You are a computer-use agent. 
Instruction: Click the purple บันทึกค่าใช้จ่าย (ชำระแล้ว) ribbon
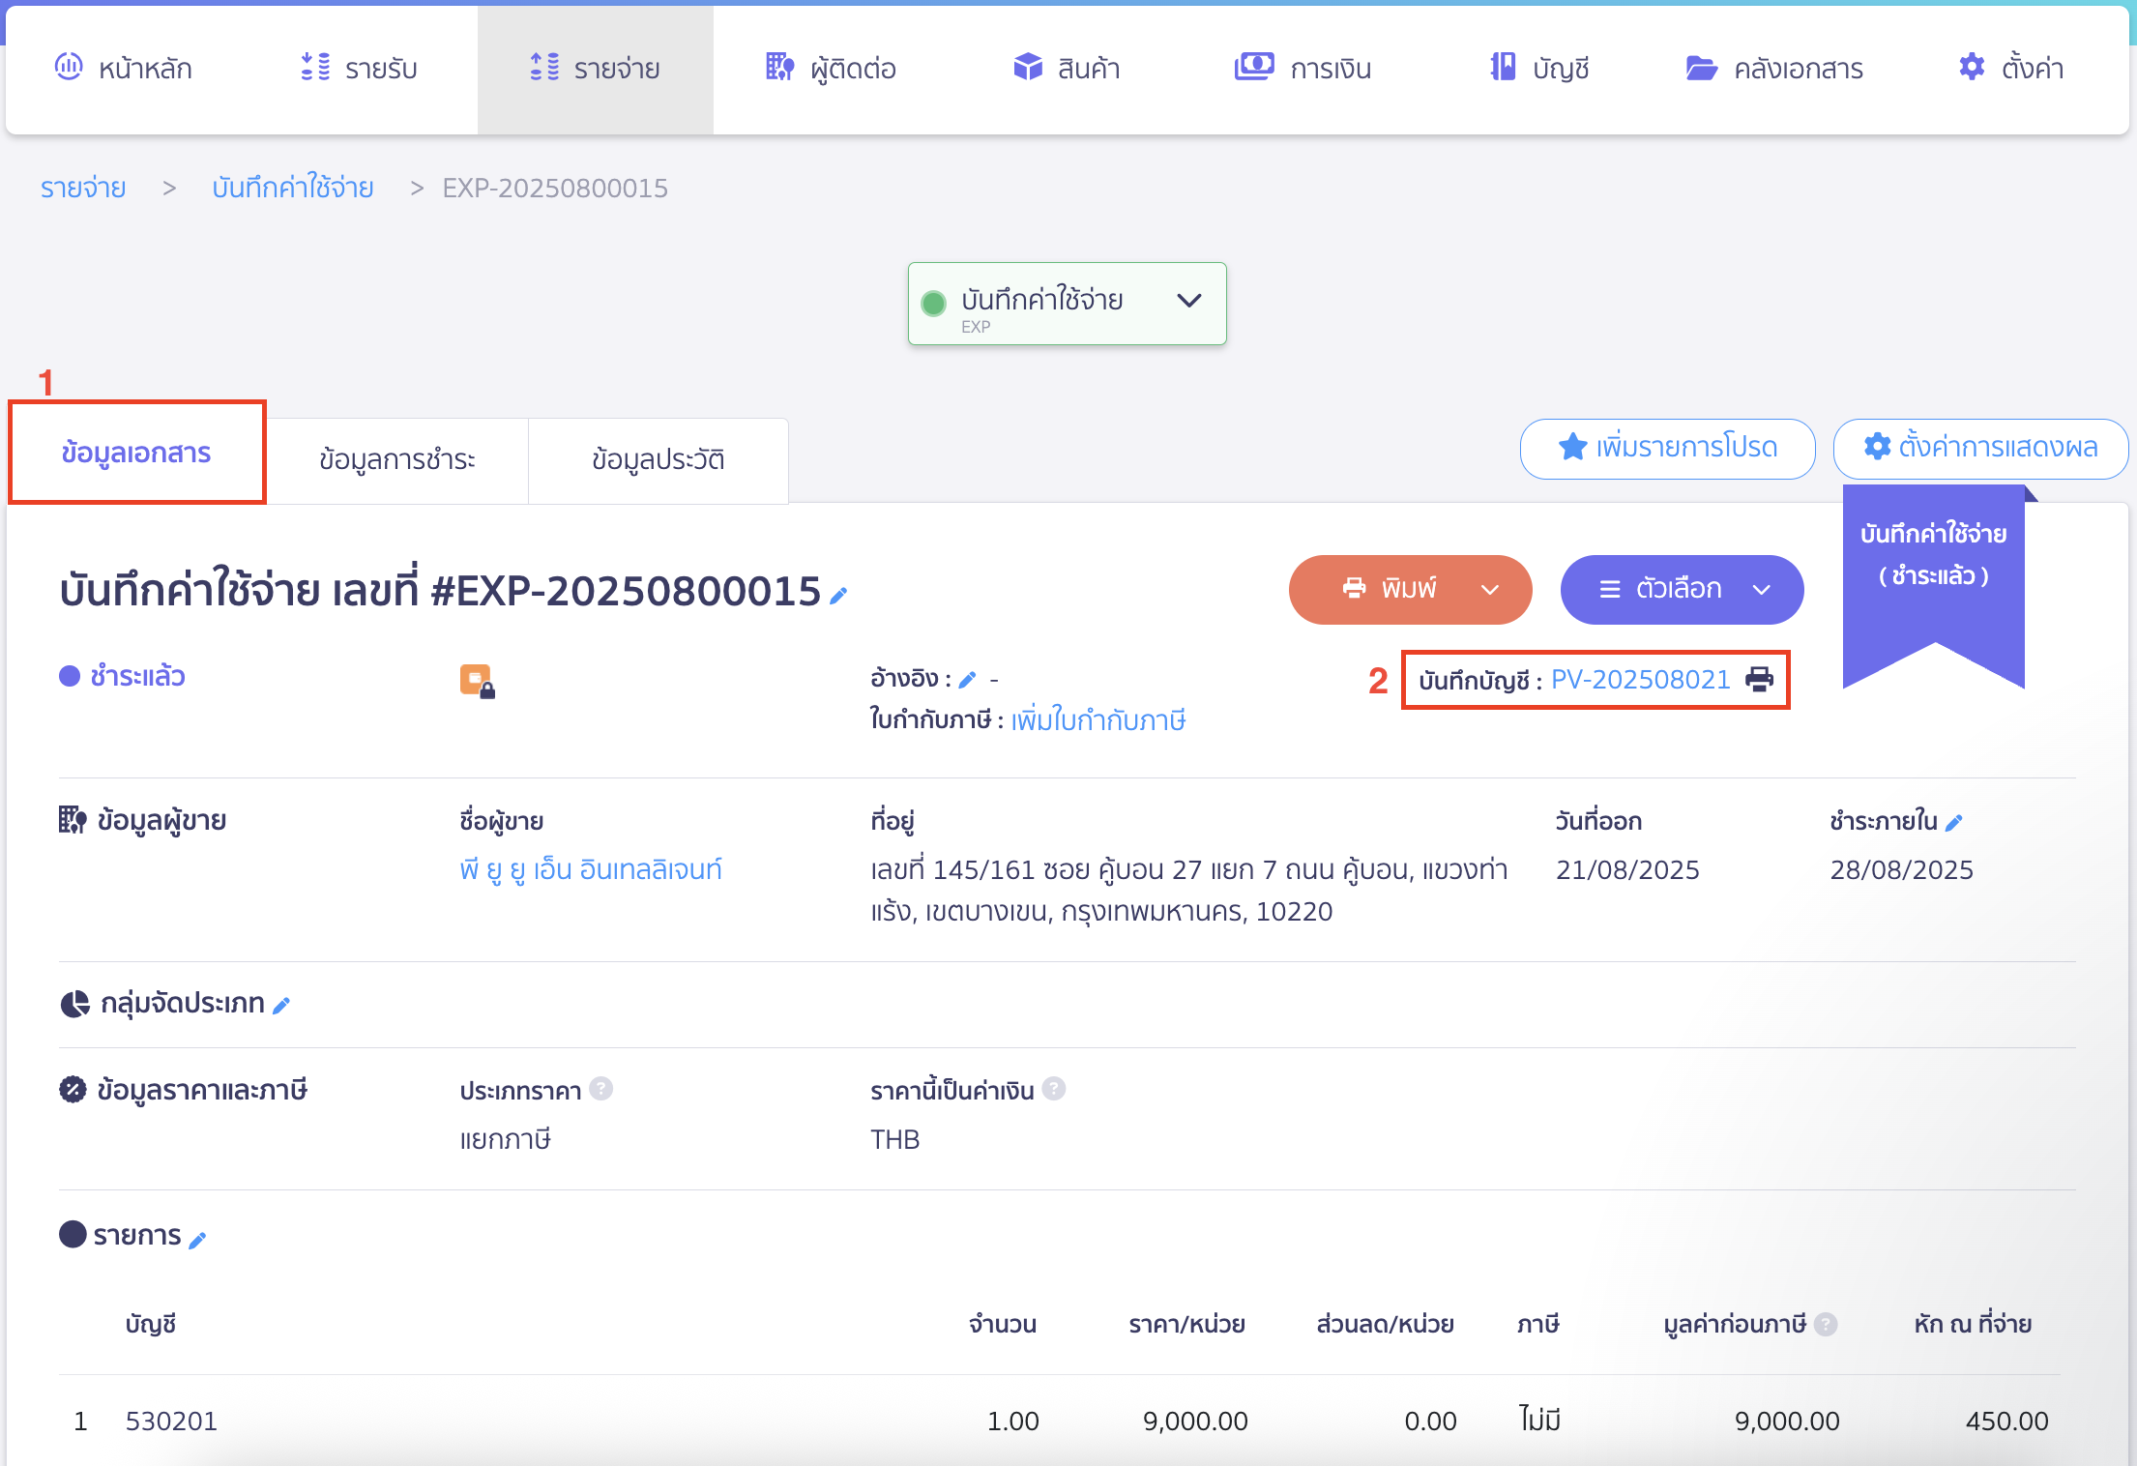[x=1934, y=585]
